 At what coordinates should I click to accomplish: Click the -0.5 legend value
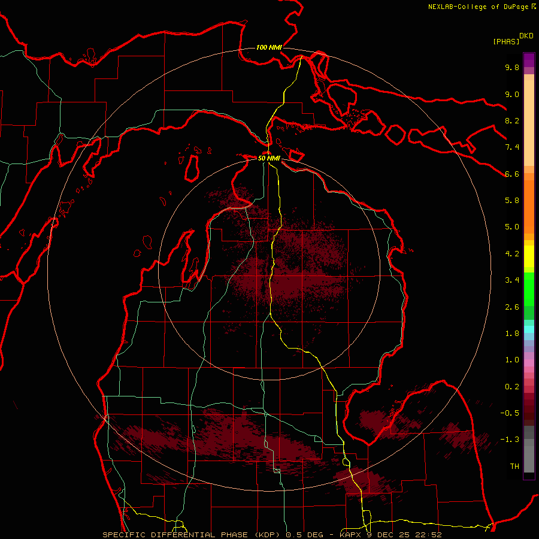(510, 413)
